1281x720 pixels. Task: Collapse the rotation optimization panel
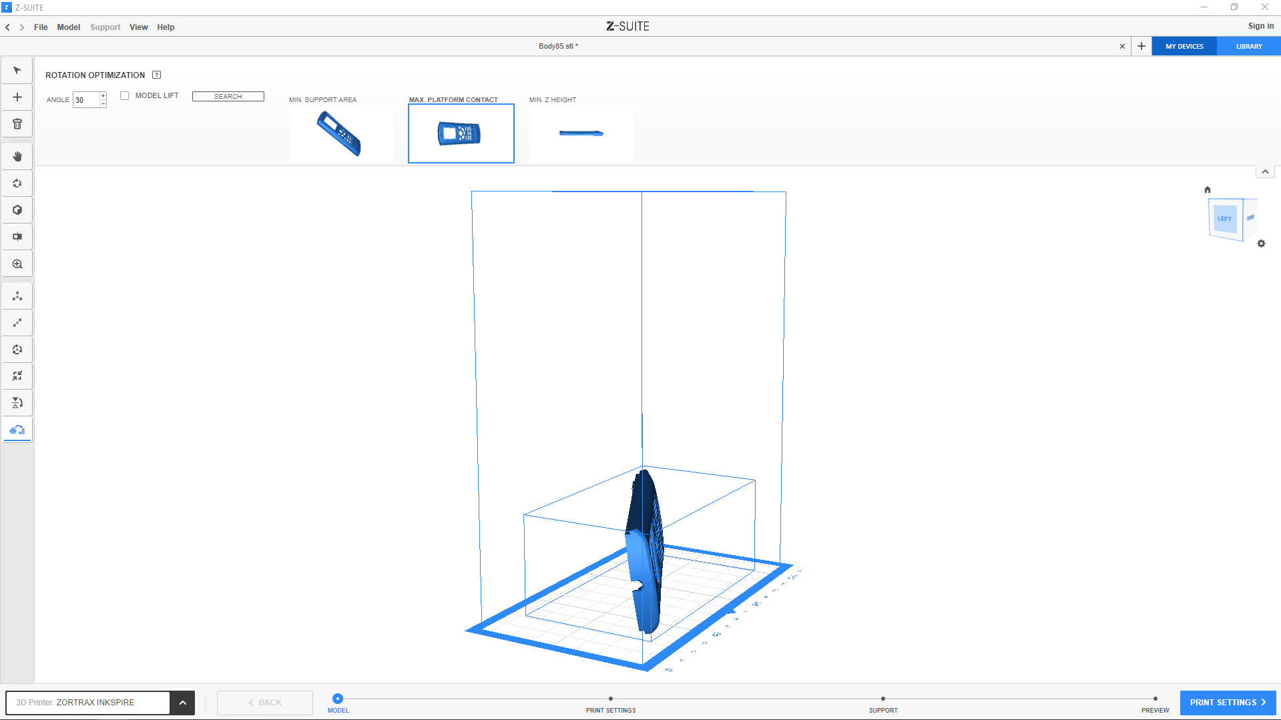1264,172
